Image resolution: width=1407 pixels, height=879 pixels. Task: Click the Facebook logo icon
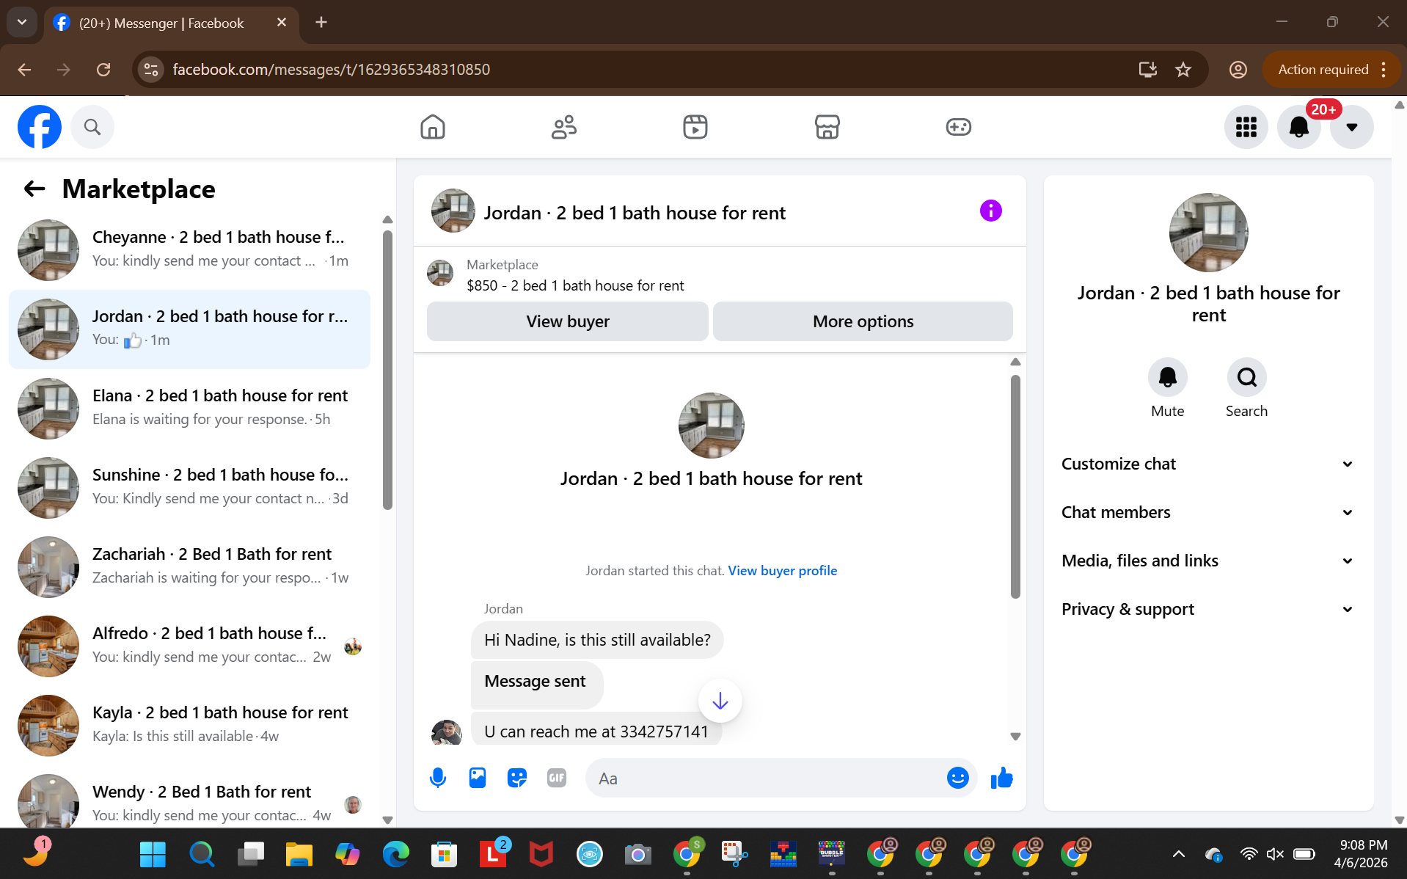tap(40, 127)
